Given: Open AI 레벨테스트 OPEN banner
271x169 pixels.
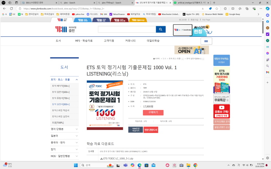Looking at the screenshot, I should point(191,50).
